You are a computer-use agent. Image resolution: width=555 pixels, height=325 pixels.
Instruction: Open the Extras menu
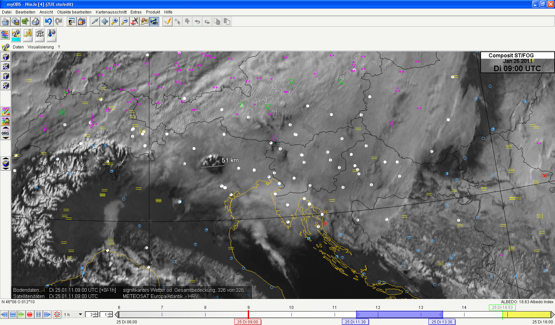[136, 12]
